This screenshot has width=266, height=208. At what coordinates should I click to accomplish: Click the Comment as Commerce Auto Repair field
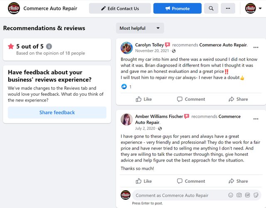coord(179,195)
